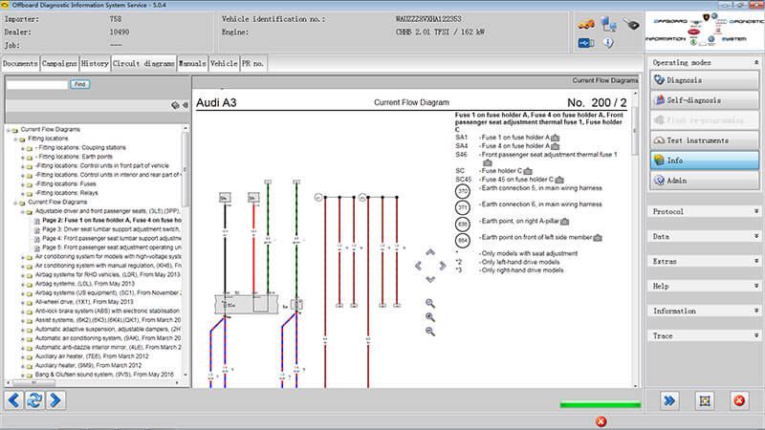Open Airbag systems (L0L) From May 2013 node
The width and height of the screenshot is (765, 430).
[x=85, y=284]
